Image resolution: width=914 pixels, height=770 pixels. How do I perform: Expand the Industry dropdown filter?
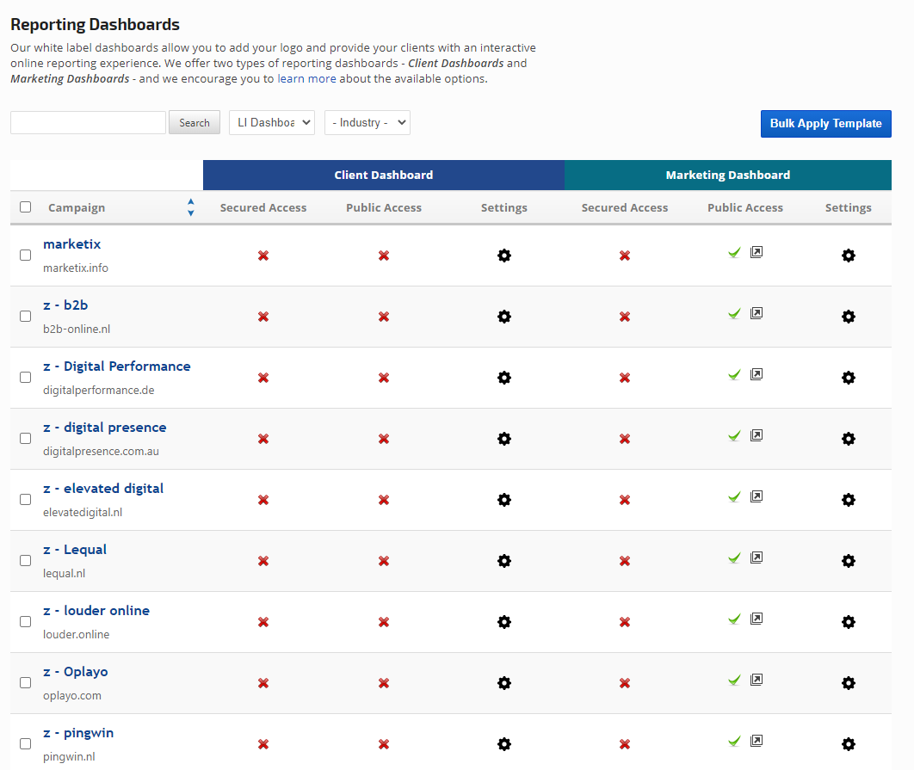[x=367, y=123]
